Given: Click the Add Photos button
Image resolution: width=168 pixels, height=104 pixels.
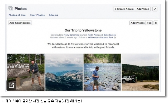Looking at the screenshot, I should (x=138, y=23).
